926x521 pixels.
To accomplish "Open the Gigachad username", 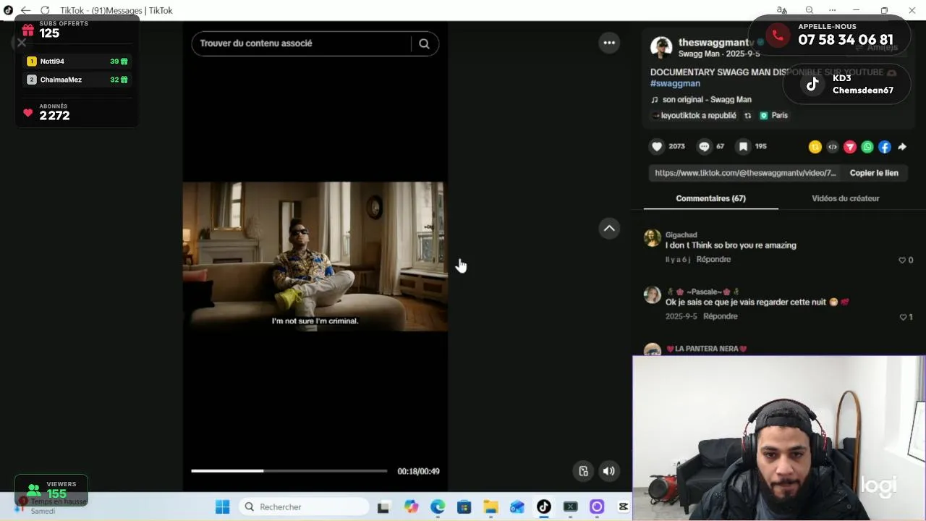I will point(681,234).
